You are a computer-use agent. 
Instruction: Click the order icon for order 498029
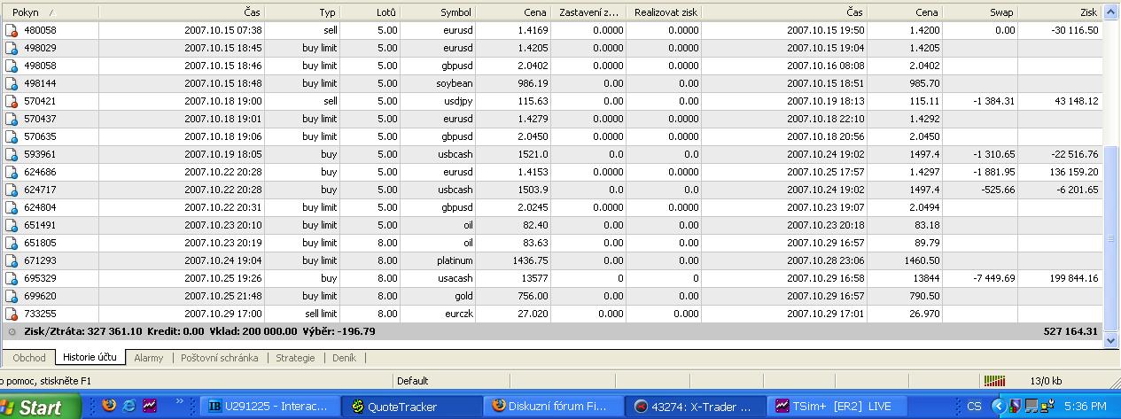point(12,48)
